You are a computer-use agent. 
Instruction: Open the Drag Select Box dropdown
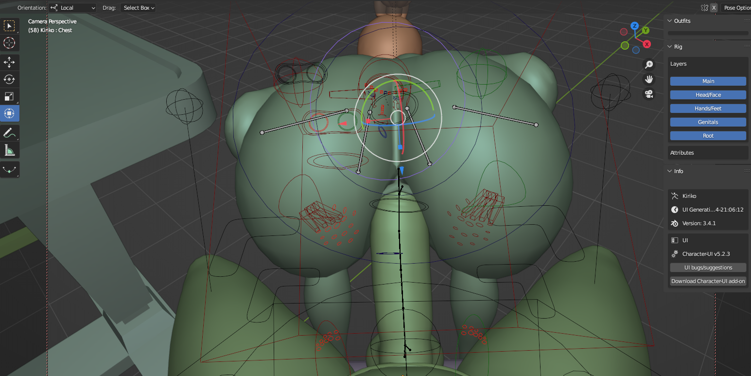point(138,8)
